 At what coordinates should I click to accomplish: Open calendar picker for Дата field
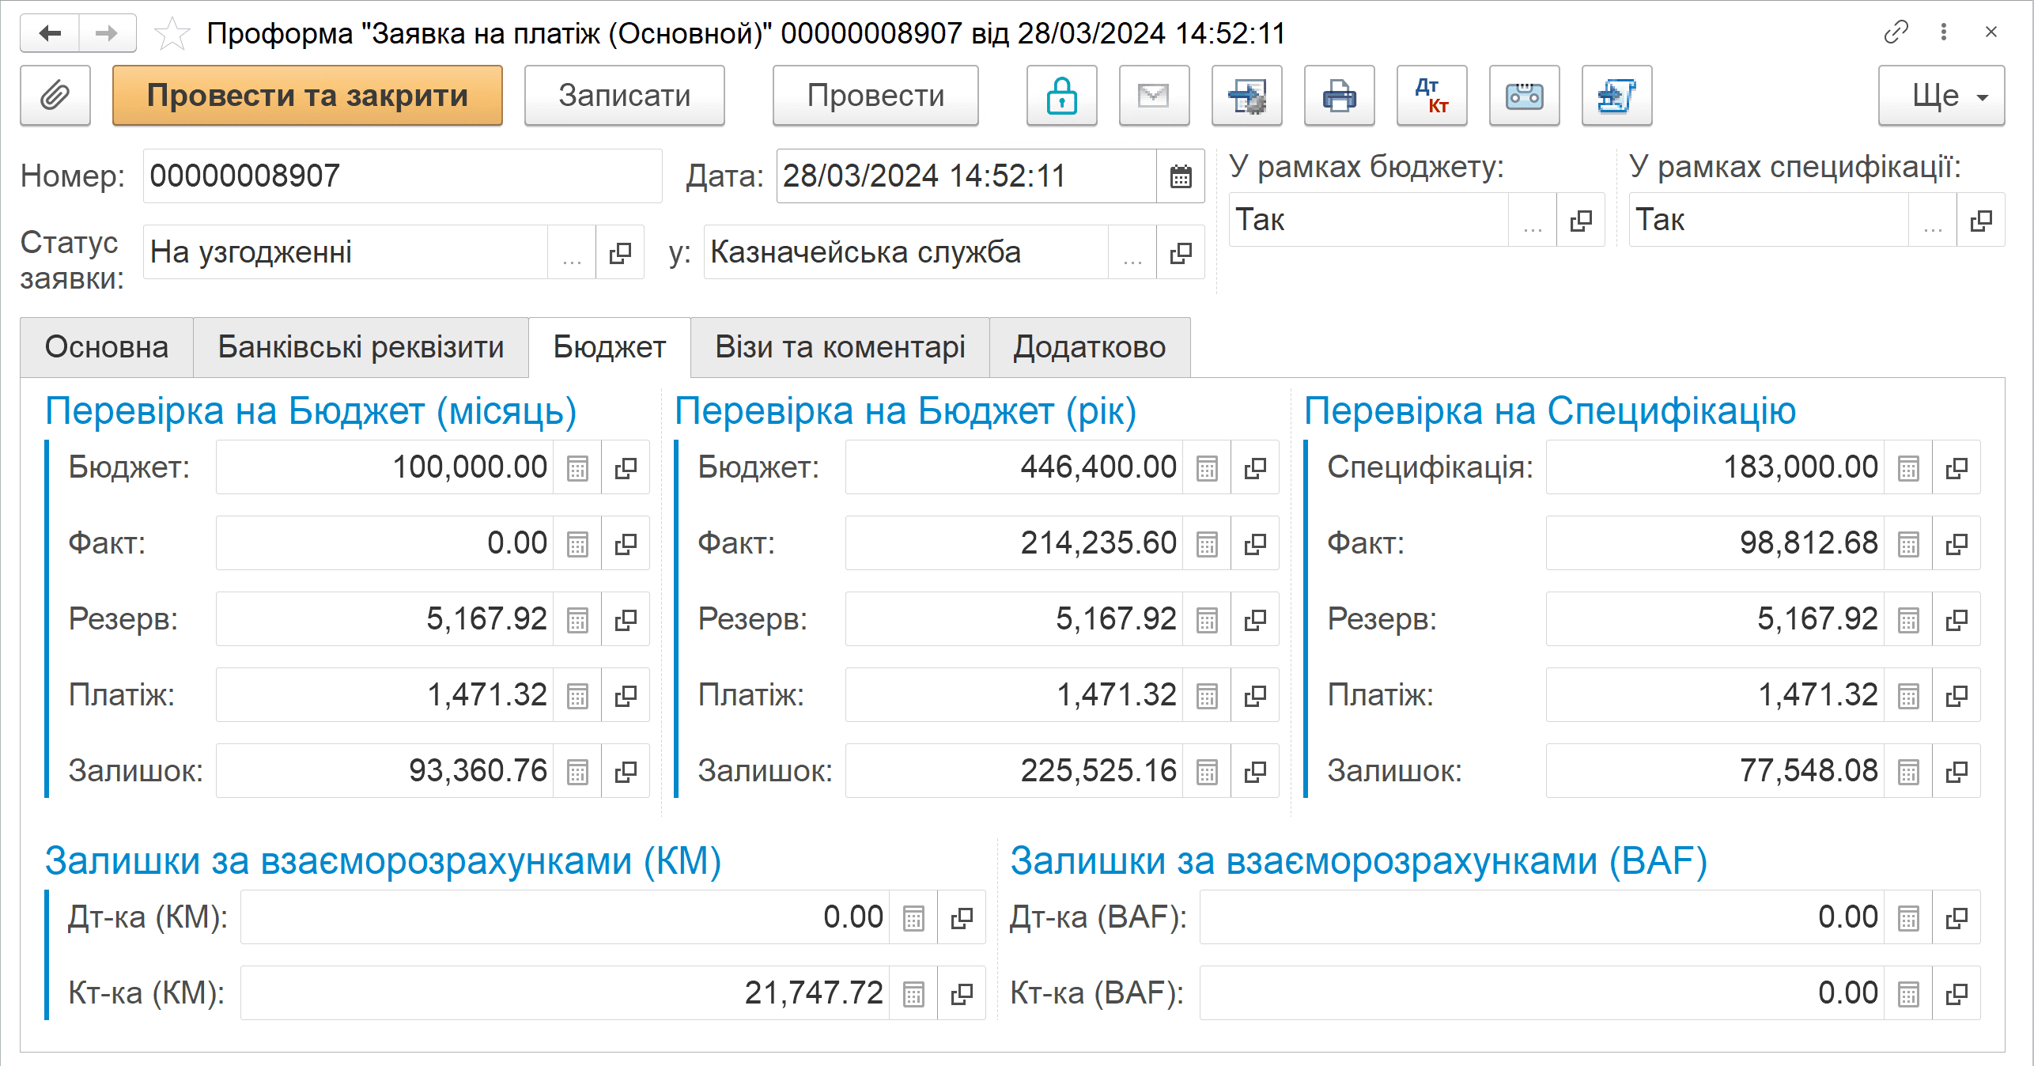pos(1181,176)
